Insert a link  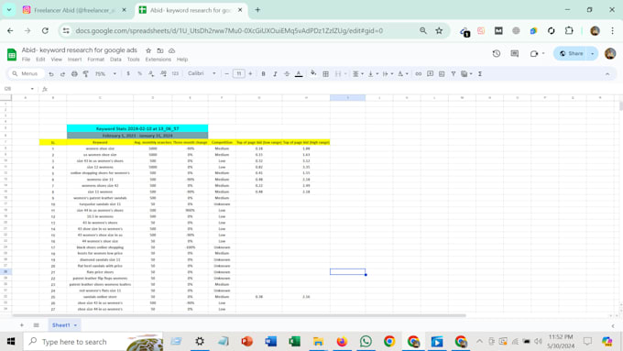(418, 74)
